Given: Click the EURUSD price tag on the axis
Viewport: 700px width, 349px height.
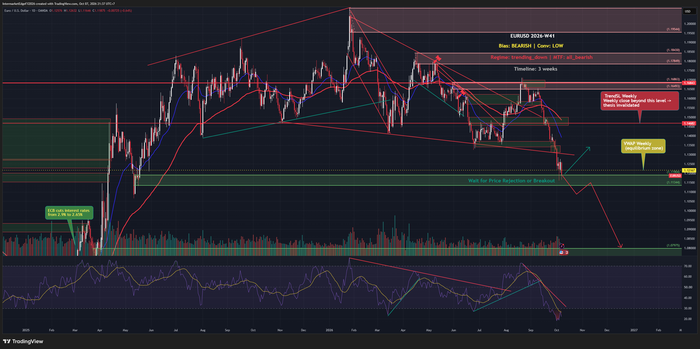Looking at the screenshot, I should pyautogui.click(x=675, y=176).
